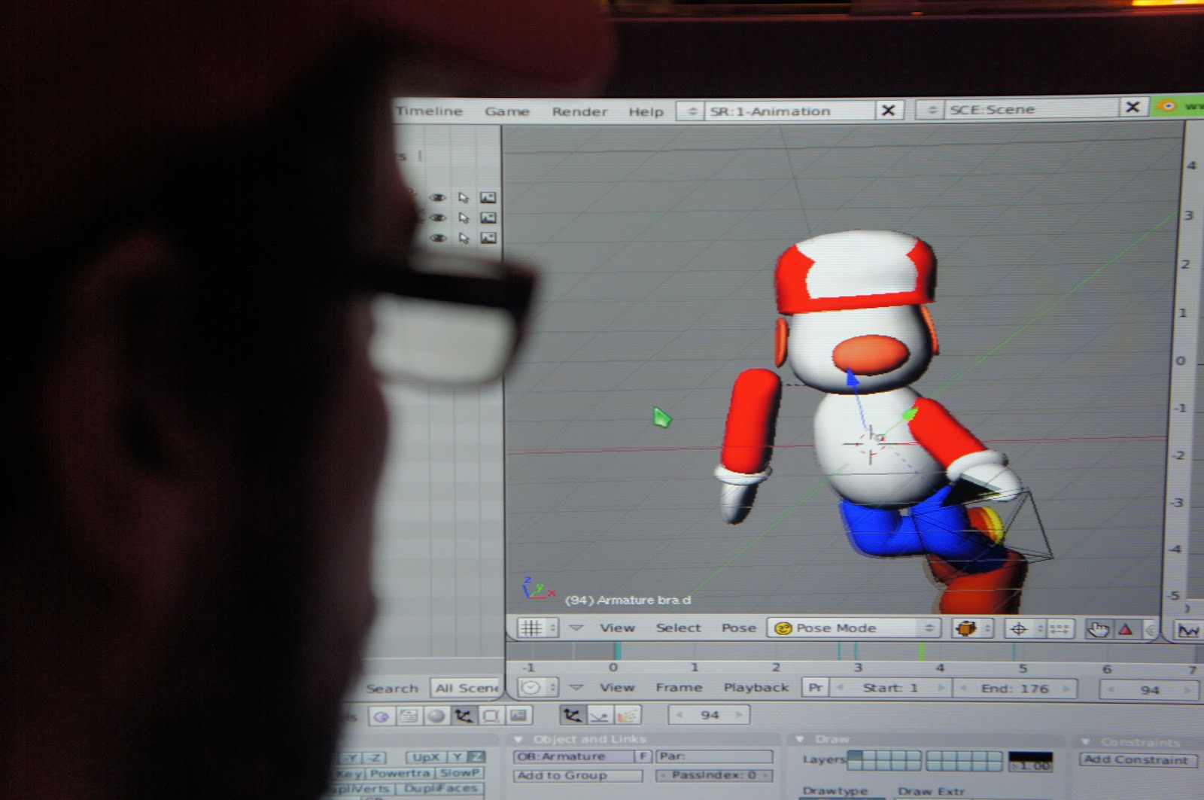This screenshot has height=800, width=1204.
Task: Open the Help menu
Action: click(x=646, y=111)
